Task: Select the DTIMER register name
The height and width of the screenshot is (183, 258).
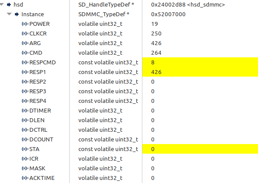Action: click(40, 110)
